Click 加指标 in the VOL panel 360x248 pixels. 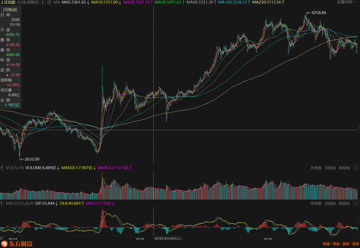tap(330, 168)
